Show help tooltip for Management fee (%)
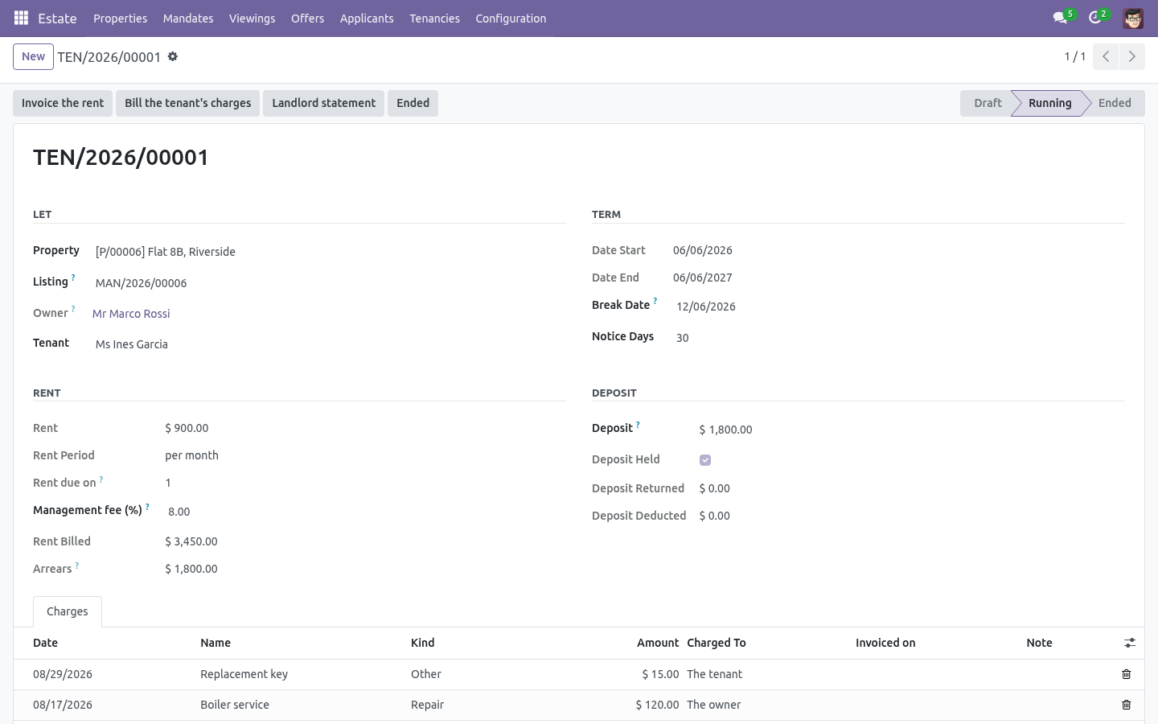This screenshot has height=724, width=1158. [147, 507]
